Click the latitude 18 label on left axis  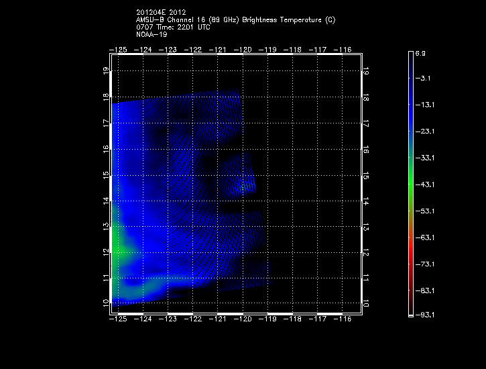coord(106,97)
